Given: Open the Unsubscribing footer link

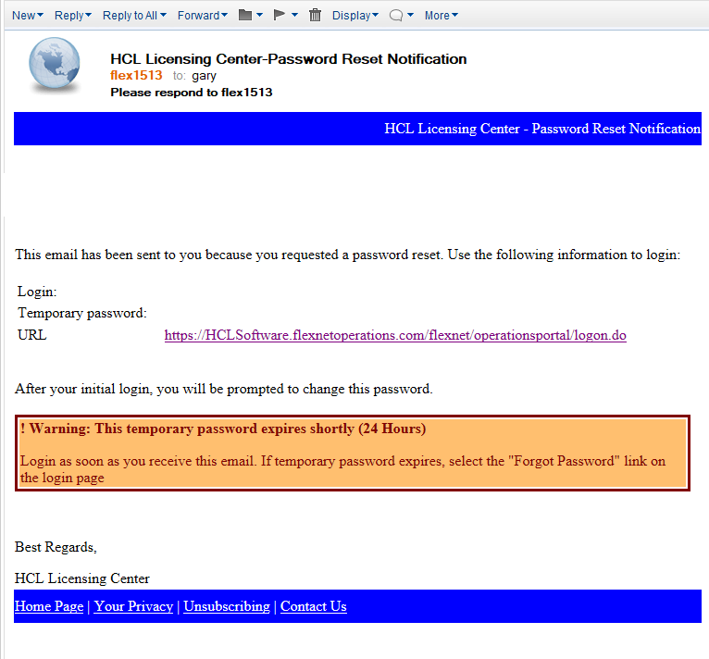Looking at the screenshot, I should tap(227, 606).
